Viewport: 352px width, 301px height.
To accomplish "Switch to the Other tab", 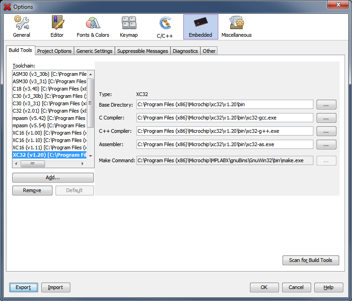I will 209,51.
